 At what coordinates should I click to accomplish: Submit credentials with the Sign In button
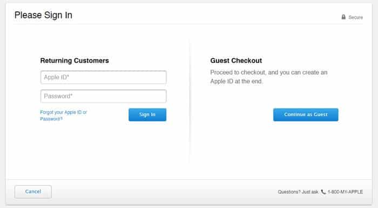(x=147, y=114)
